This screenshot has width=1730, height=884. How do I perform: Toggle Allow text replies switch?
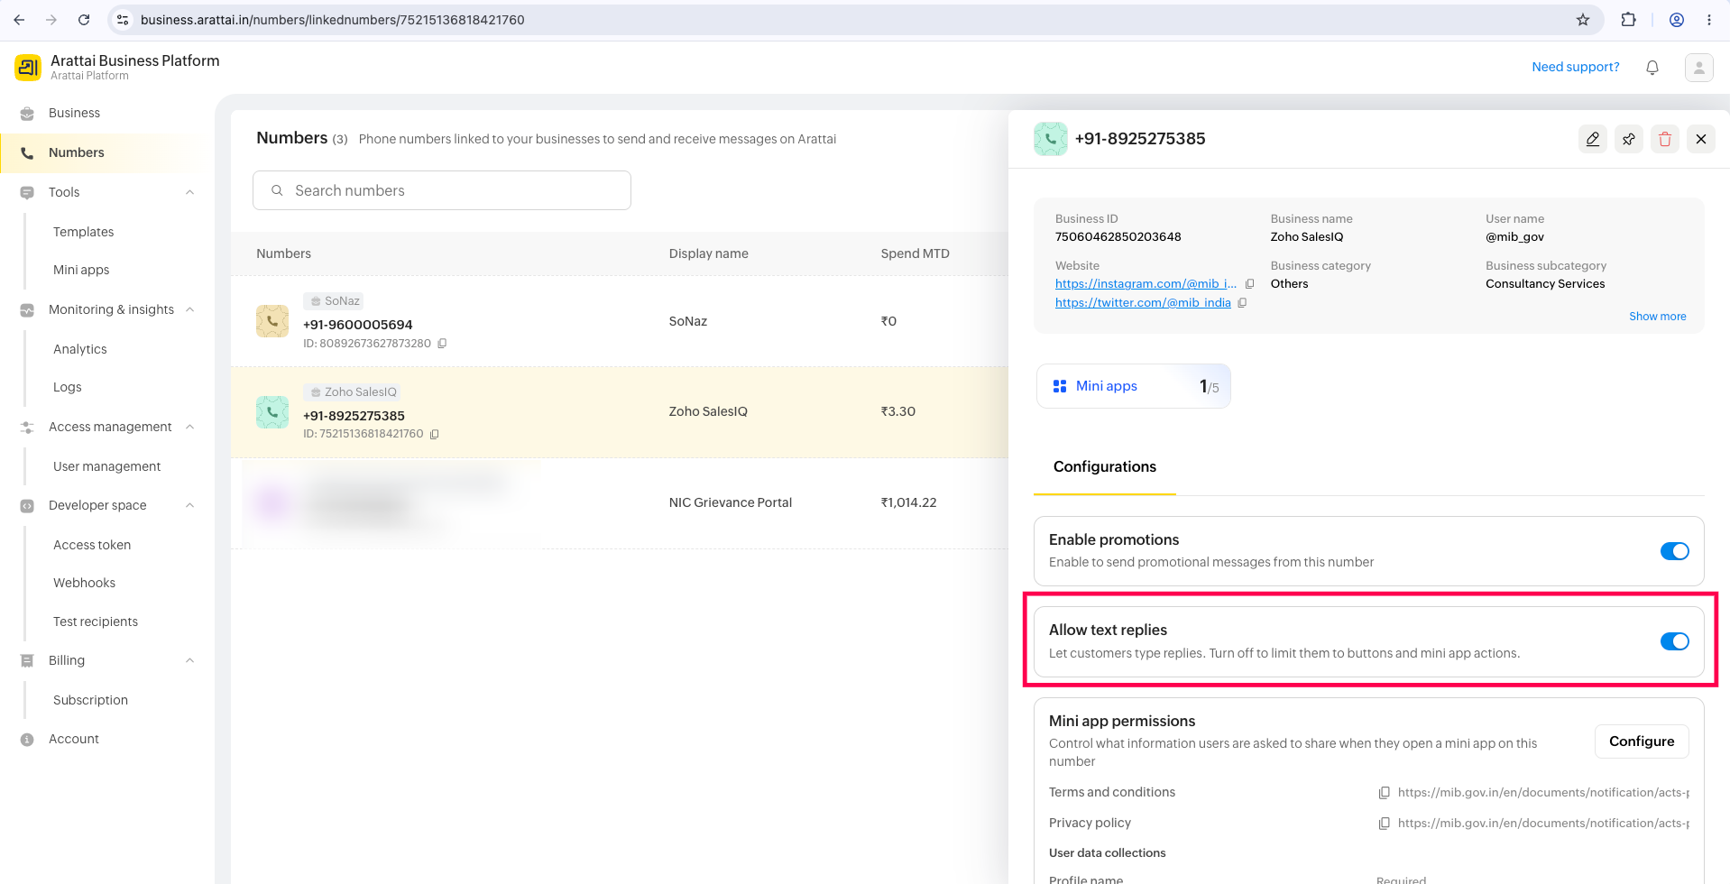click(1675, 641)
